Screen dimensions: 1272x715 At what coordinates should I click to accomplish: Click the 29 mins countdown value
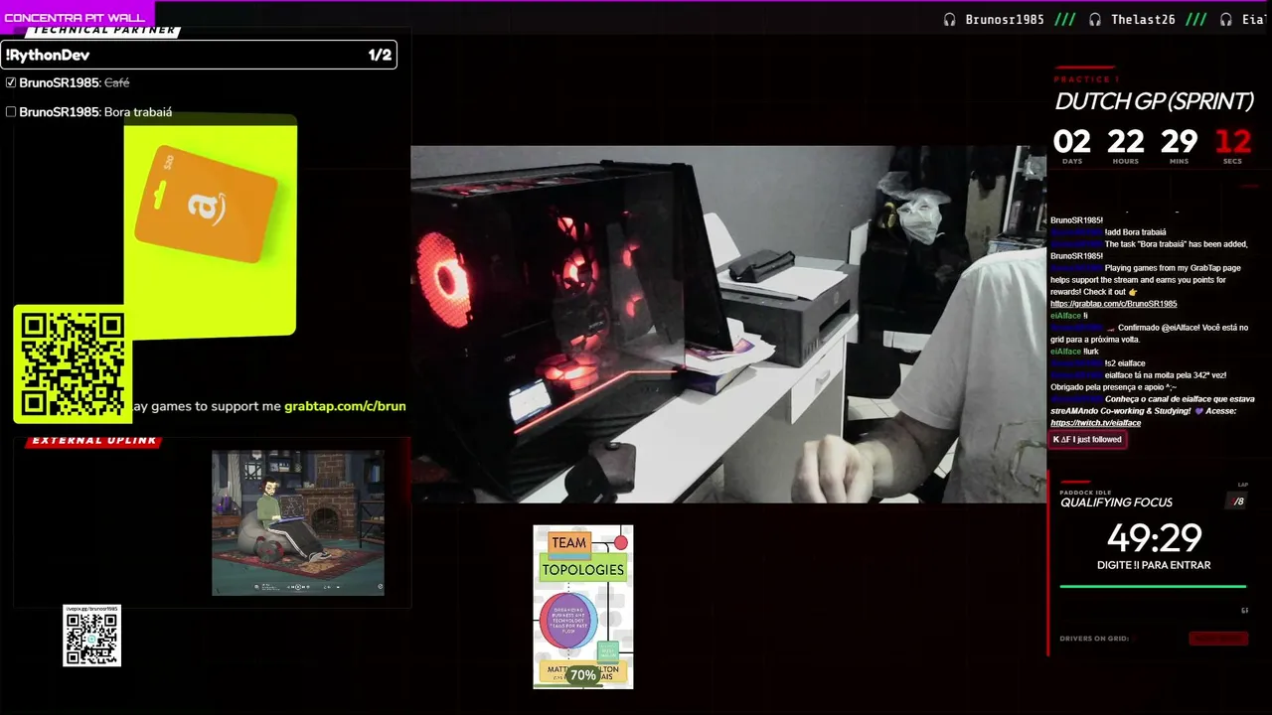pyautogui.click(x=1180, y=142)
